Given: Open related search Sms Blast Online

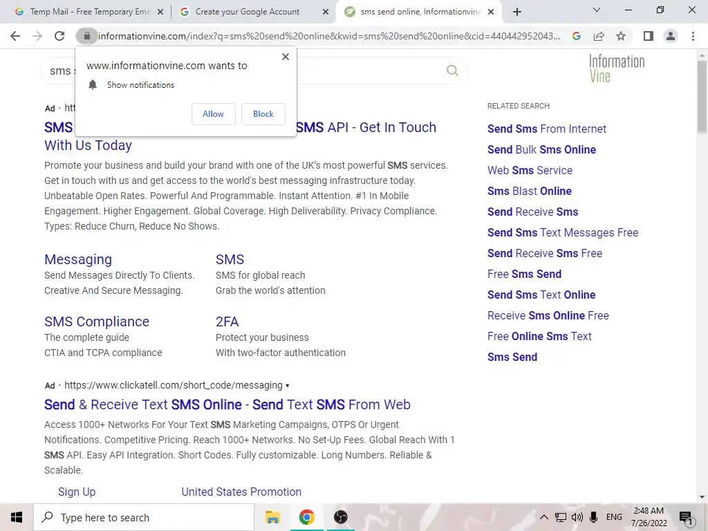Looking at the screenshot, I should [529, 191].
